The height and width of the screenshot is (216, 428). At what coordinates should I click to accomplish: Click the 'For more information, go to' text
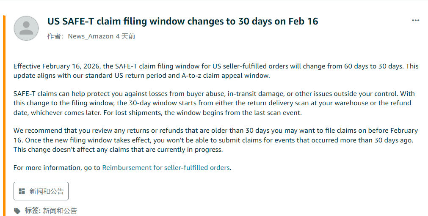[x=57, y=167]
